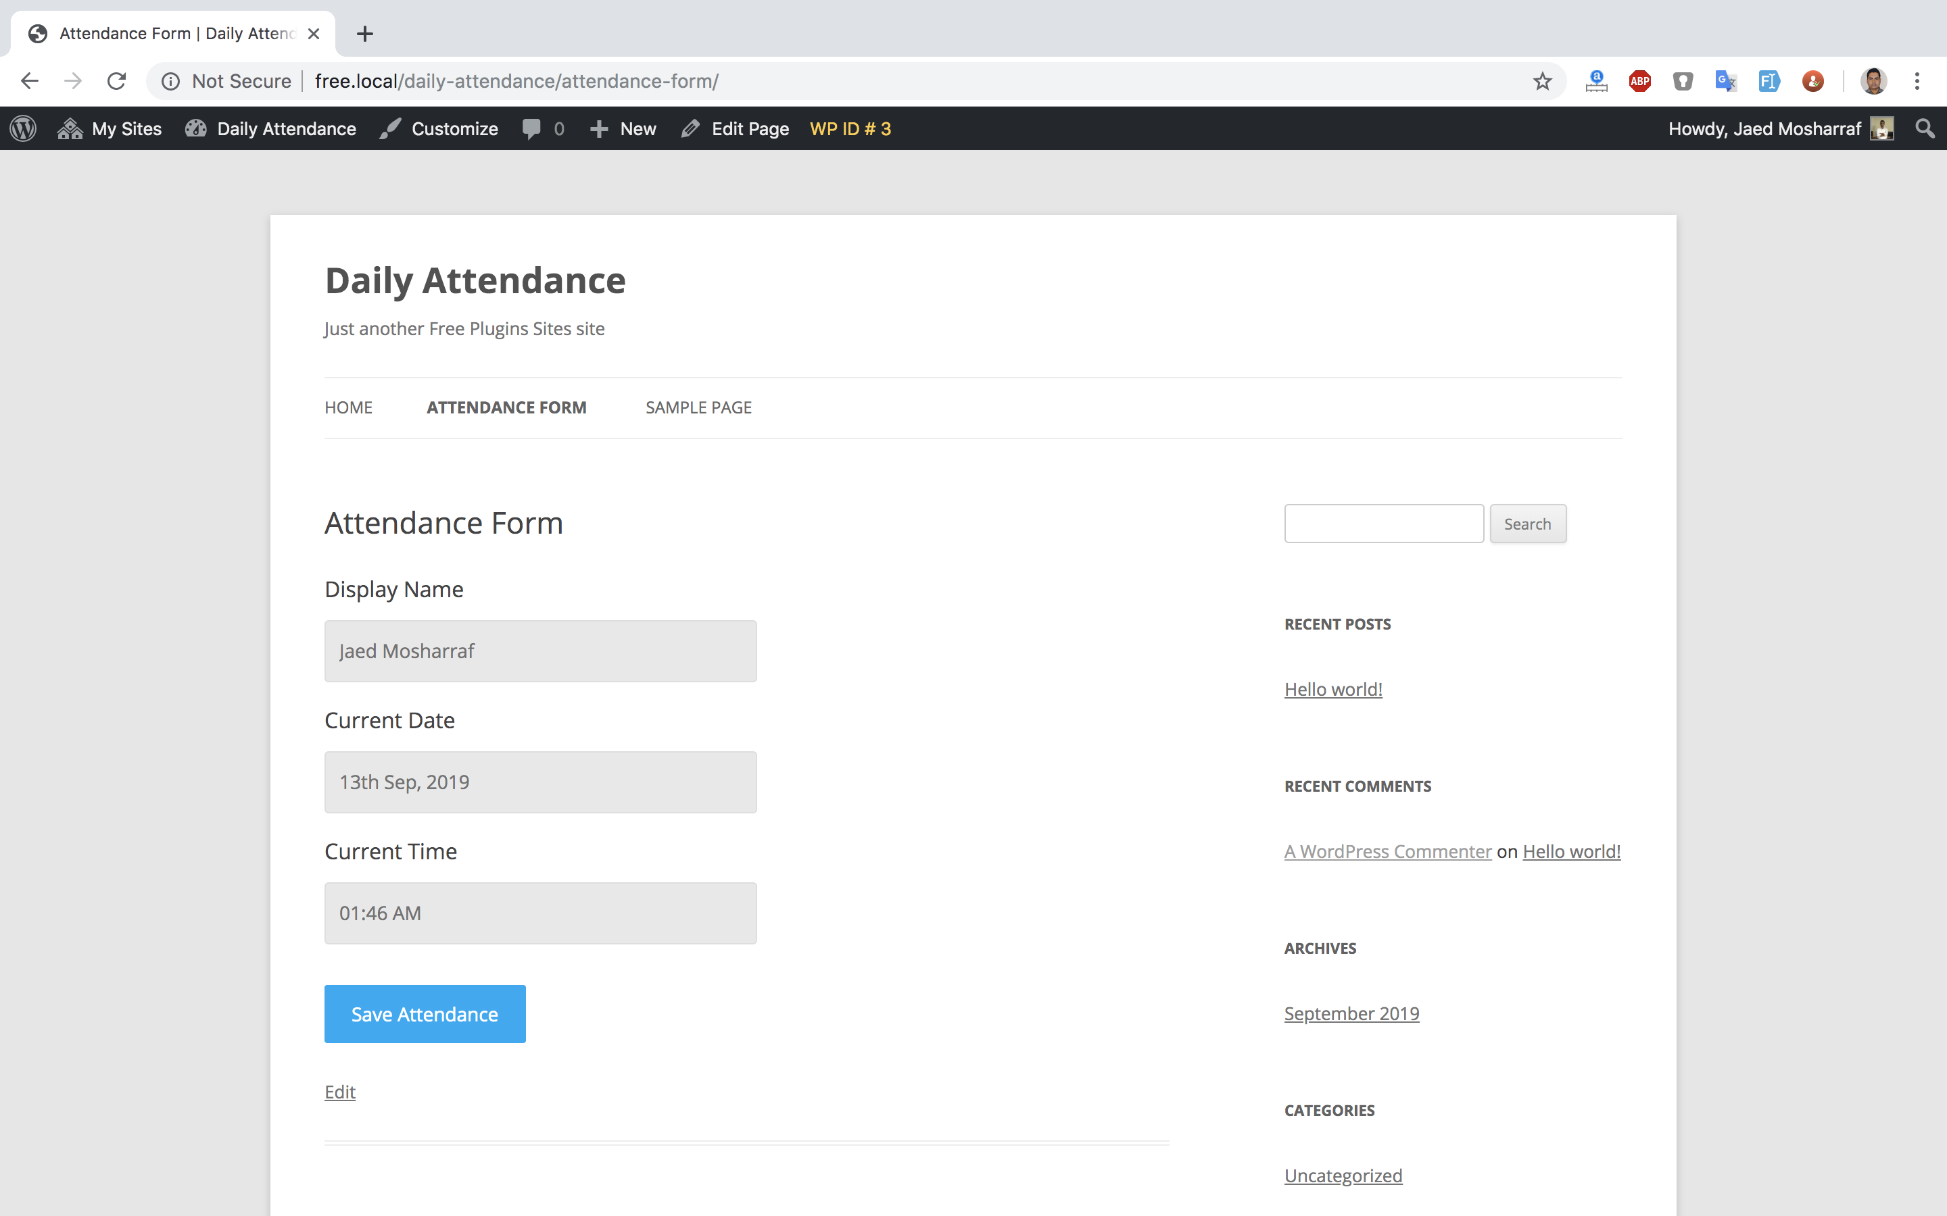The height and width of the screenshot is (1216, 1947).
Task: Open the comments bubble showing 0
Action: click(x=544, y=128)
